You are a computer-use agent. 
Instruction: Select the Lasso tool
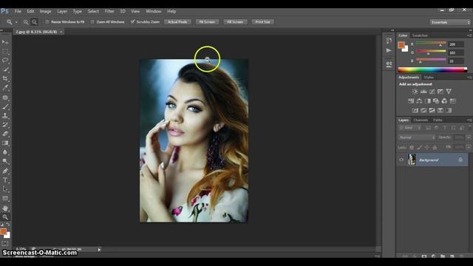pos(5,61)
